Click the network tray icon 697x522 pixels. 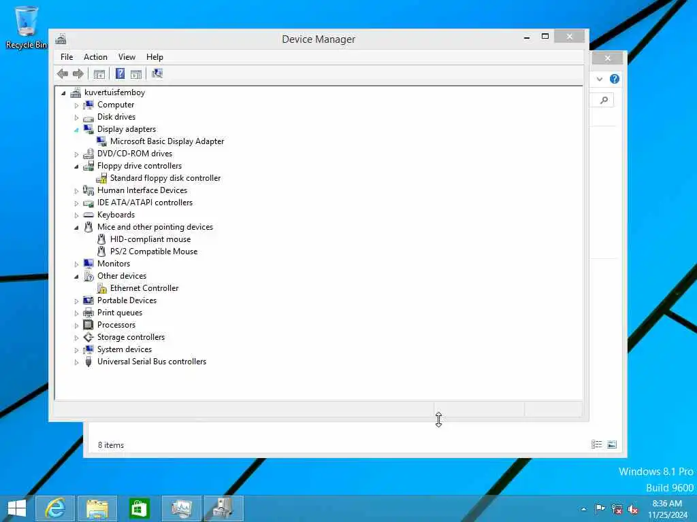(616, 509)
